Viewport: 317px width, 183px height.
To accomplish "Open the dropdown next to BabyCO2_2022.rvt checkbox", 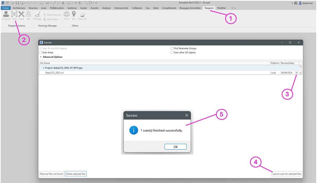I will coord(301,73).
